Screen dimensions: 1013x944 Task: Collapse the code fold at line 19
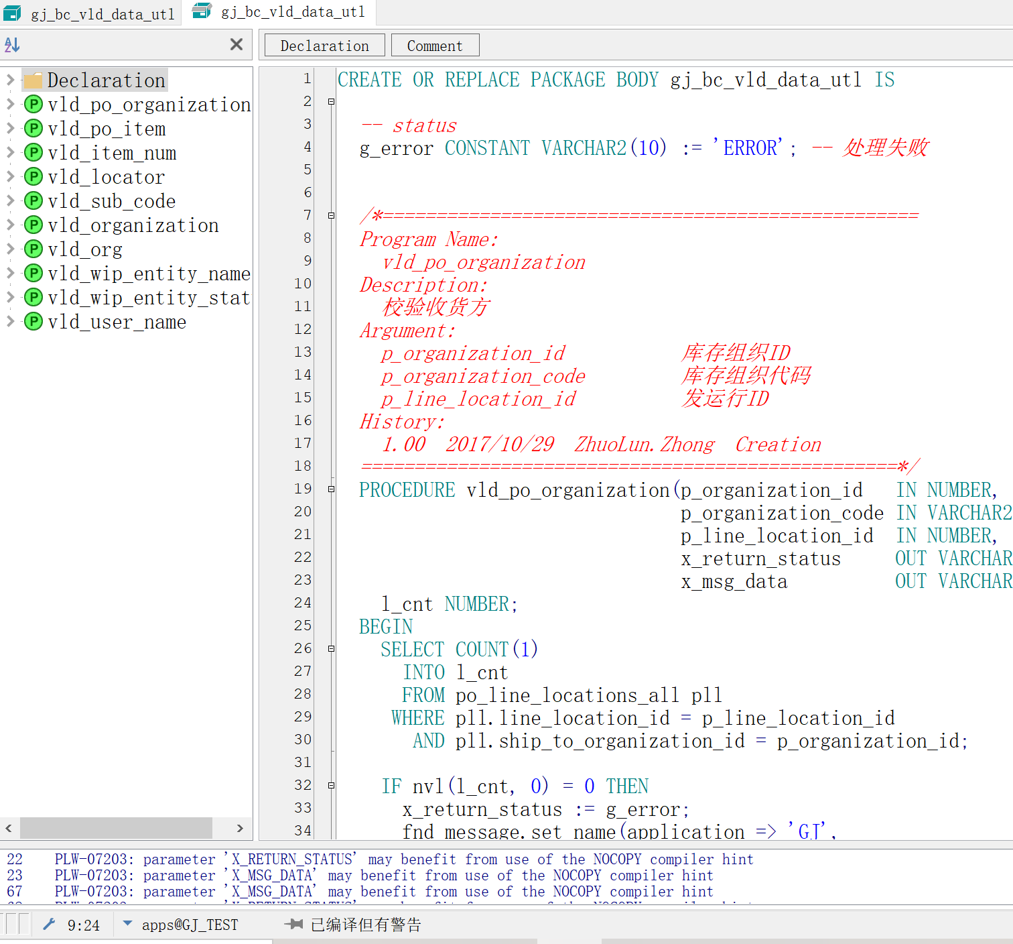point(331,489)
